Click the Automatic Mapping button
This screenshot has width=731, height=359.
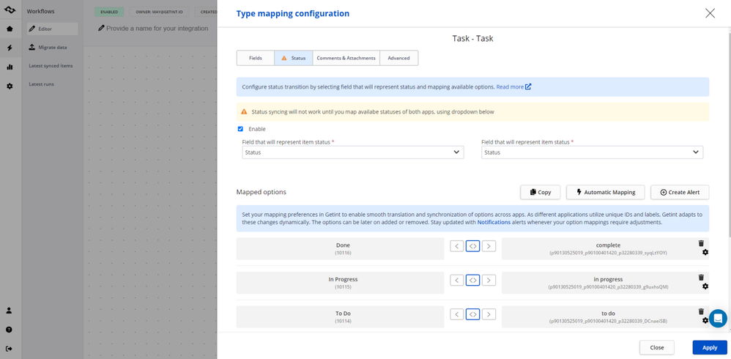click(605, 192)
